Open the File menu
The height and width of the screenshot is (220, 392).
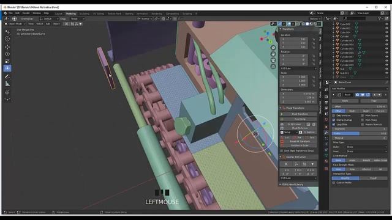(x=10, y=13)
